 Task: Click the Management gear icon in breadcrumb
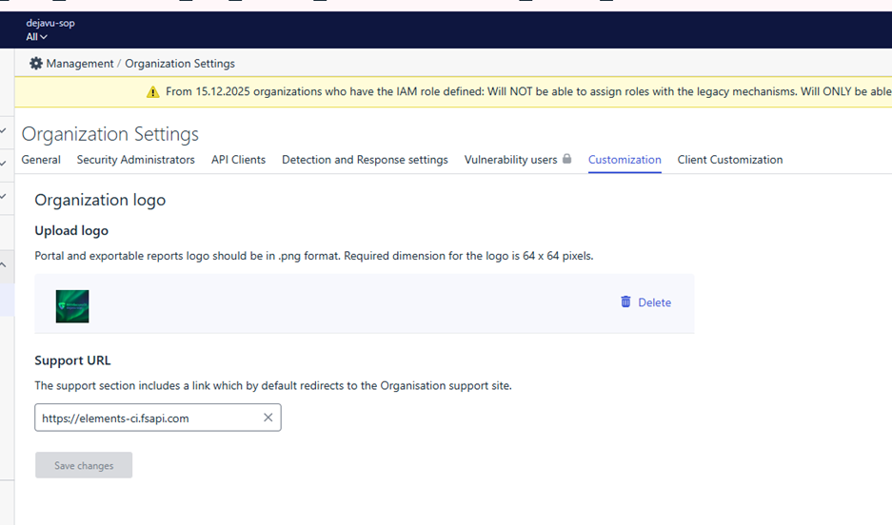point(36,63)
